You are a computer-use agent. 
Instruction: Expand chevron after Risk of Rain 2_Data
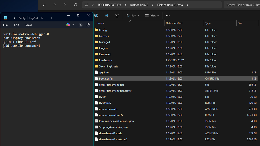click(x=188, y=5)
